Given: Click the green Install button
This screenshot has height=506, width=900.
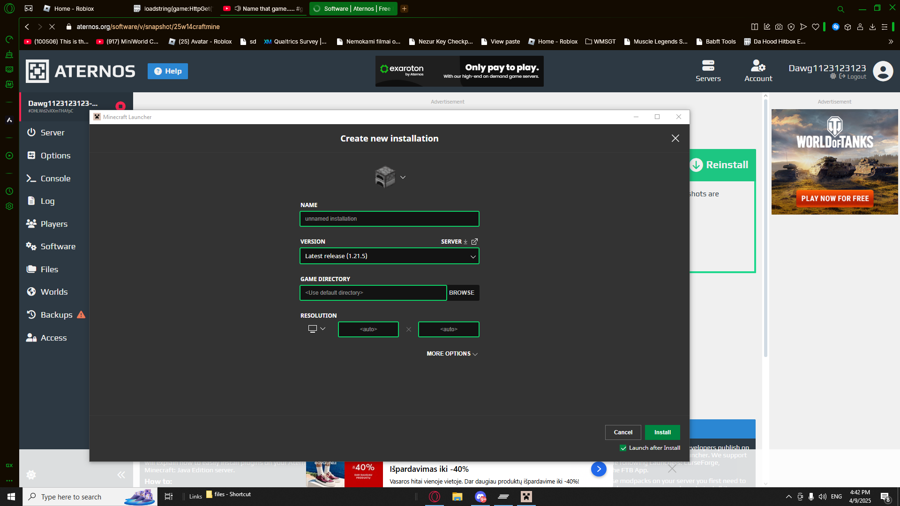Looking at the screenshot, I should click(x=662, y=432).
